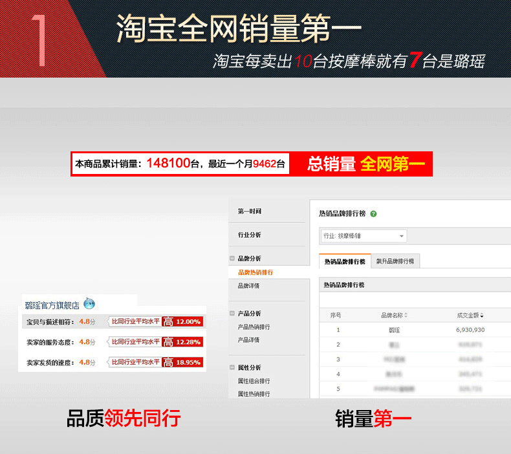This screenshot has width=511, height=454.
Task: Sort by the 品牌名称 column arrows
Action: click(x=406, y=315)
